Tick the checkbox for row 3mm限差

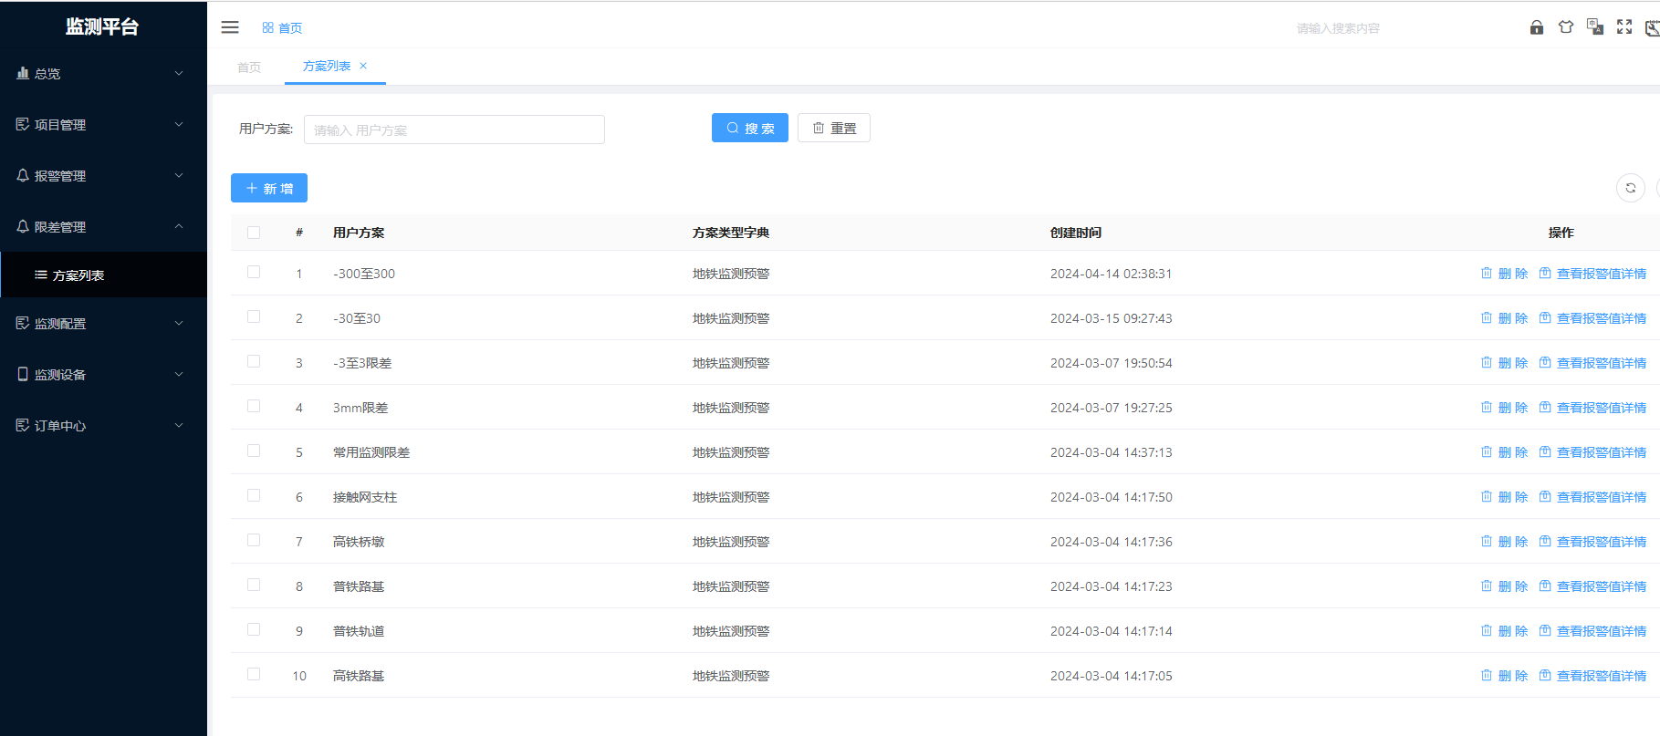[254, 407]
